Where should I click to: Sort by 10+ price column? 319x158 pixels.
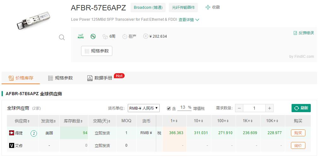(198, 121)
